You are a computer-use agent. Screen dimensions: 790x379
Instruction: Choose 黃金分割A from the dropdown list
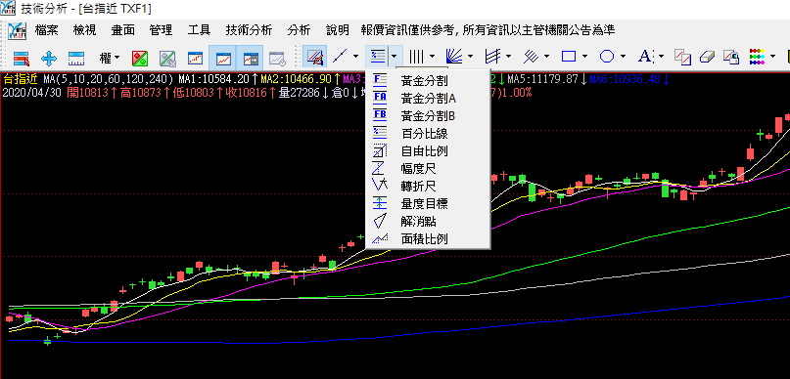[428, 98]
